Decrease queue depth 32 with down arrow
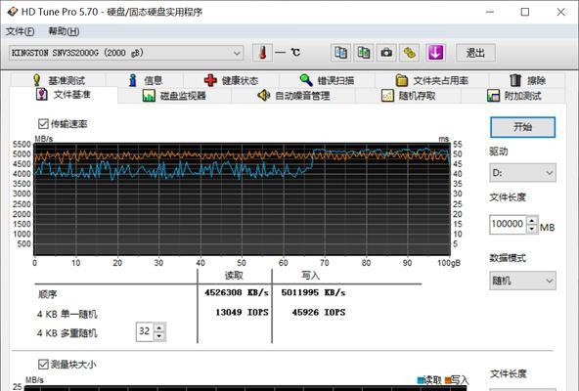Viewport: 579px width, 391px height. tap(159, 336)
